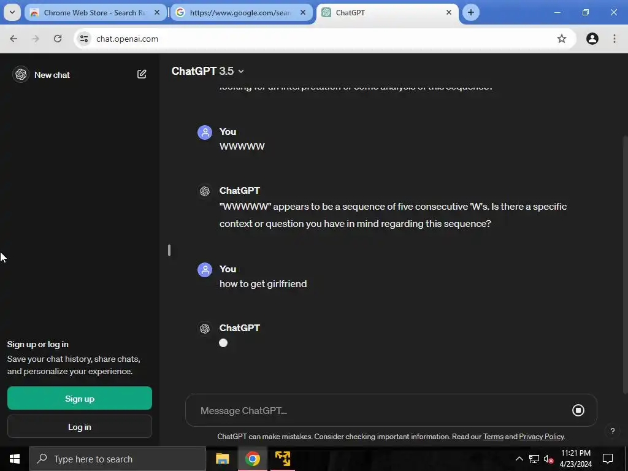Go back to the previous page

point(13,39)
